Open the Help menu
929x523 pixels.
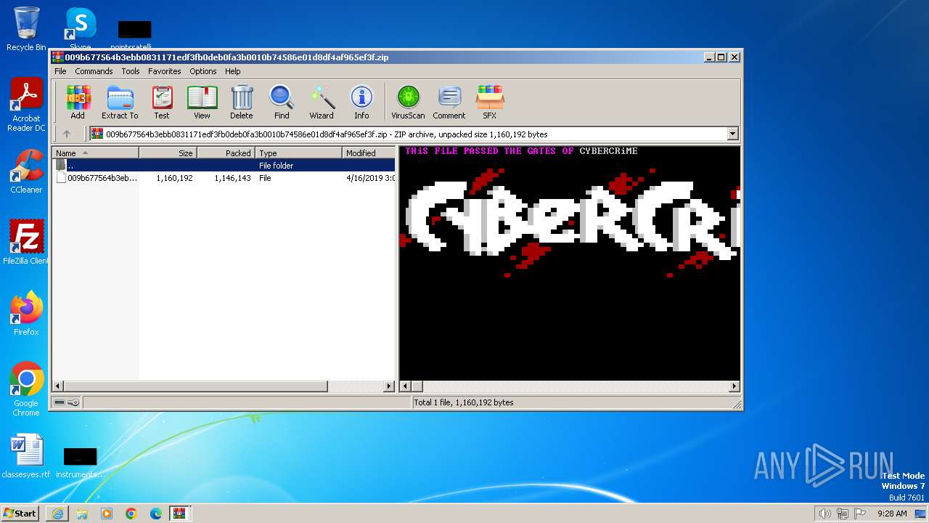[x=232, y=71]
